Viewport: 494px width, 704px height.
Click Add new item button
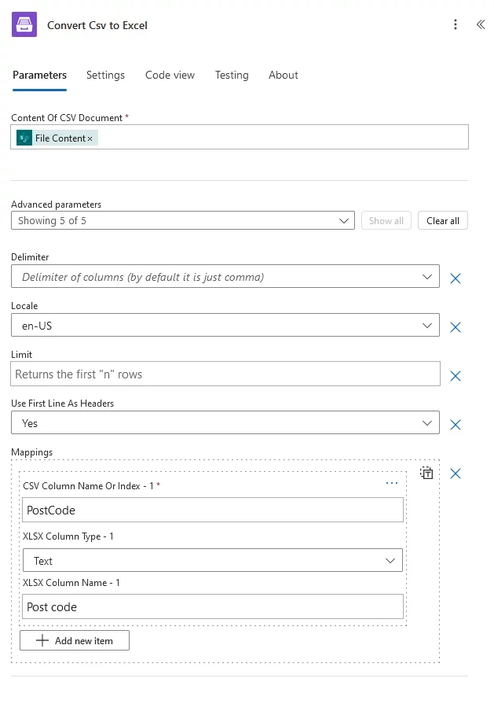[x=75, y=640]
